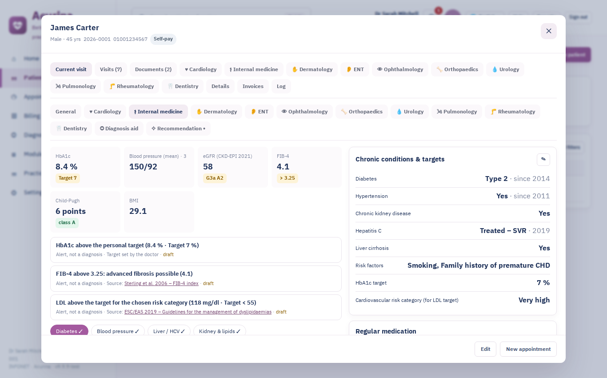607x378 pixels.
Task: Open the Diagnosis aid tab
Action: pos(119,129)
